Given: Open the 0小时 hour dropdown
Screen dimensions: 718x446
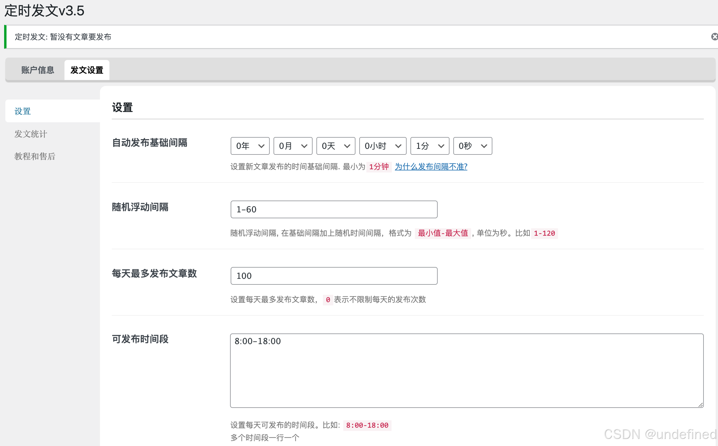Looking at the screenshot, I should [x=382, y=146].
